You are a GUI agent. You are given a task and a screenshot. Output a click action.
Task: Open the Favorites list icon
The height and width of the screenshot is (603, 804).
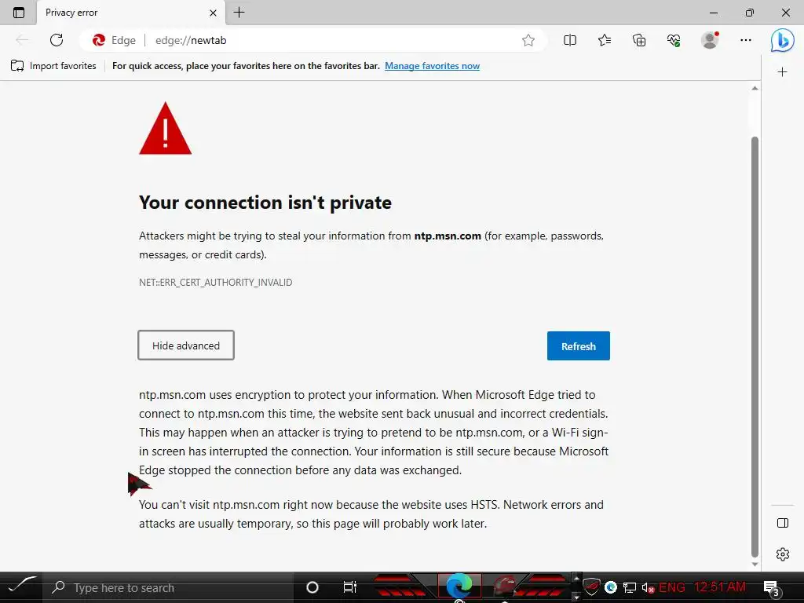605,40
